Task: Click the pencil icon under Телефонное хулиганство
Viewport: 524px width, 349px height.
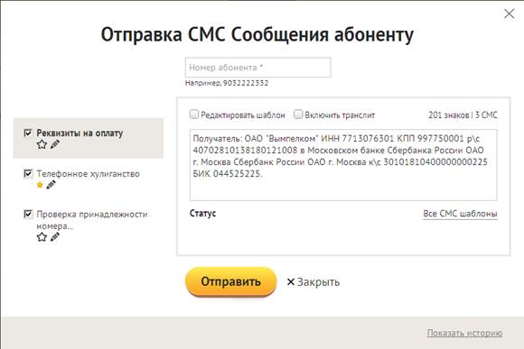Action: pyautogui.click(x=51, y=185)
